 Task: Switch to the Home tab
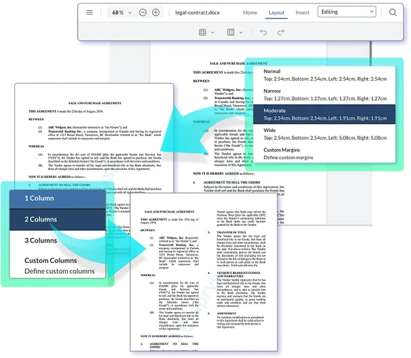[250, 12]
